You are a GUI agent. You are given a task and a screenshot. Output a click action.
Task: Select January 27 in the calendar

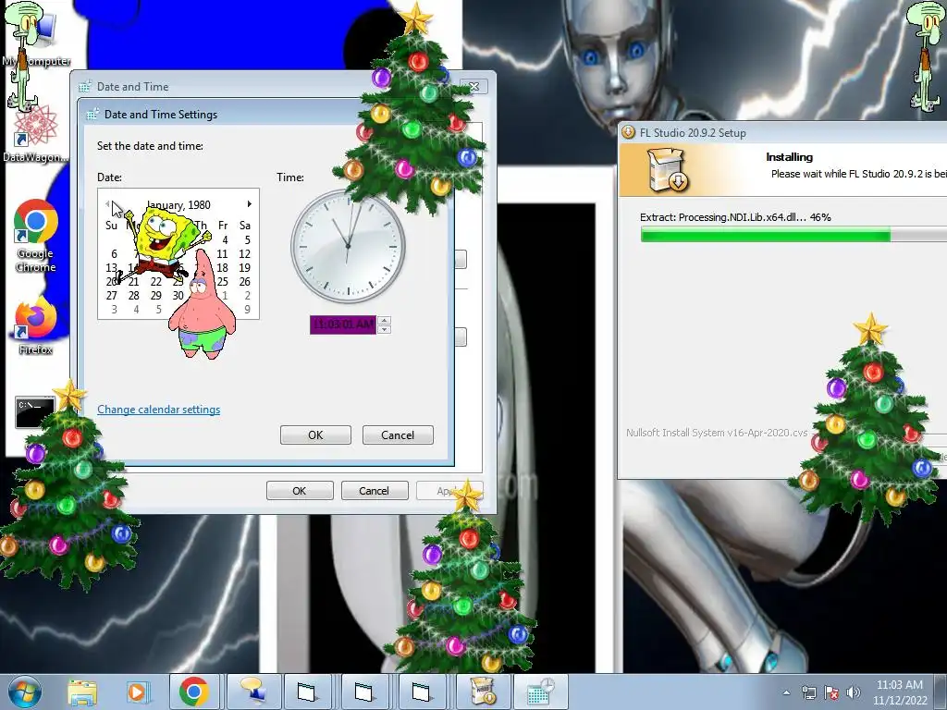pyautogui.click(x=112, y=295)
